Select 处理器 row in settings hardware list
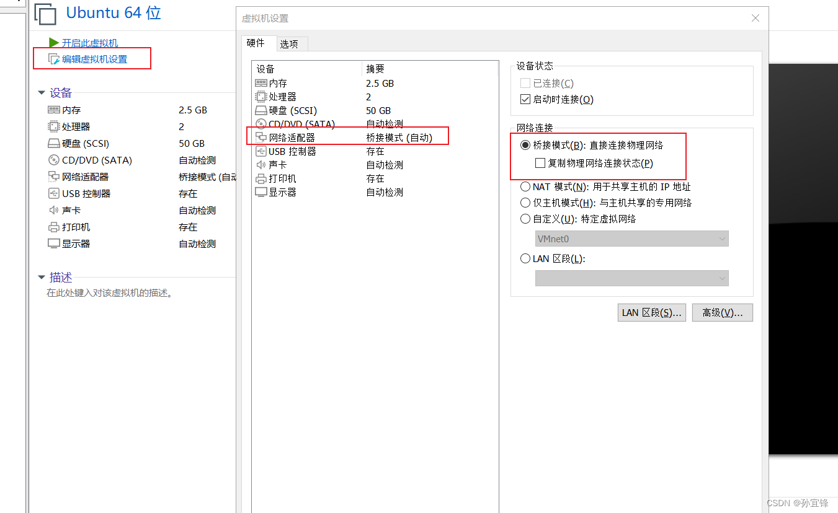The image size is (838, 513). 375,97
